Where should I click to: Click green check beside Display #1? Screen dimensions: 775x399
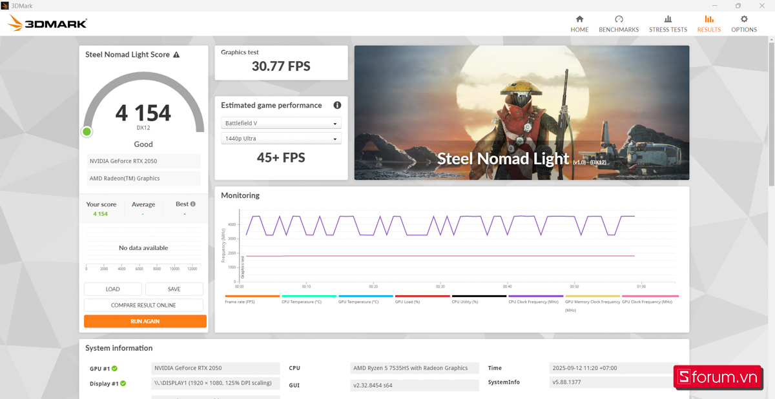tap(123, 384)
